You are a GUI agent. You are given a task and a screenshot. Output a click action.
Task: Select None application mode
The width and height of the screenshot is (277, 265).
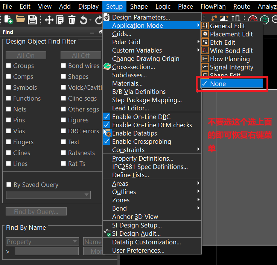tap(231, 84)
